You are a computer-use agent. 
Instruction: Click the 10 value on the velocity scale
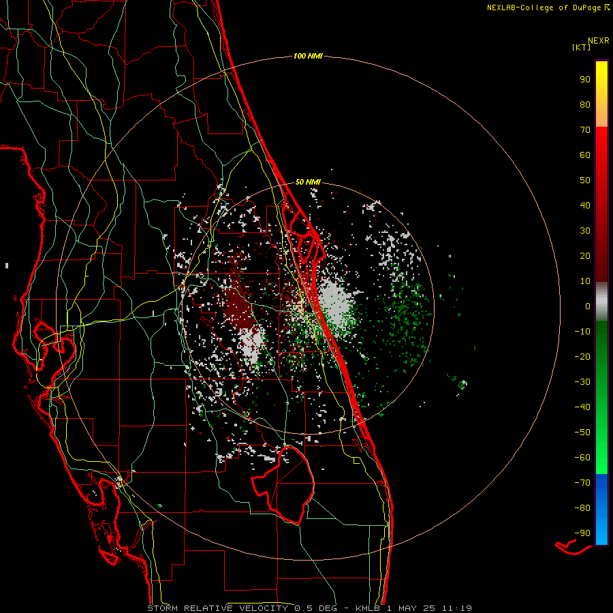585,281
